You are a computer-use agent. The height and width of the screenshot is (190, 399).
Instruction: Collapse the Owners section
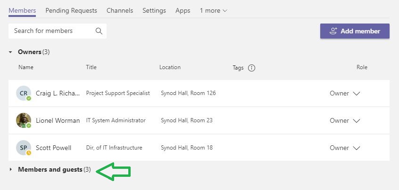pyautogui.click(x=10, y=52)
